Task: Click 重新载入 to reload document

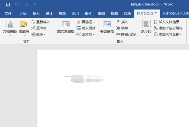Action: 40,22
